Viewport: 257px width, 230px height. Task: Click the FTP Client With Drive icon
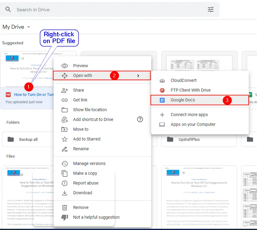coord(162,90)
